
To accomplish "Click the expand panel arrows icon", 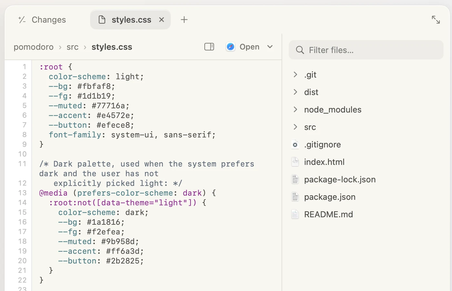I will pos(436,20).
